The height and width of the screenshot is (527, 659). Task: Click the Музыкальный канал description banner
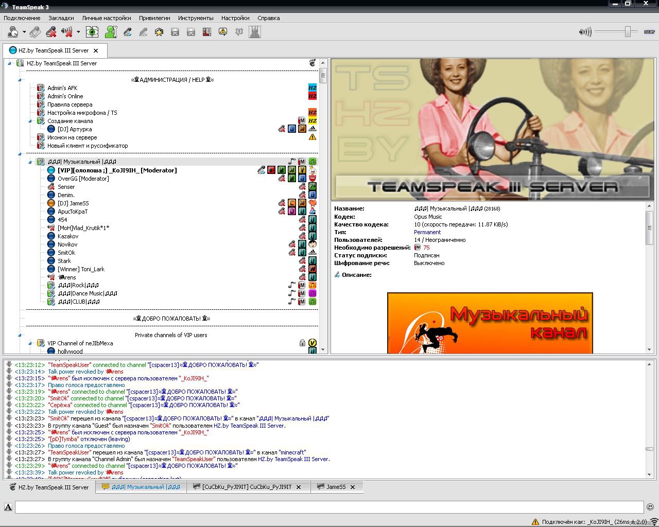click(x=490, y=323)
